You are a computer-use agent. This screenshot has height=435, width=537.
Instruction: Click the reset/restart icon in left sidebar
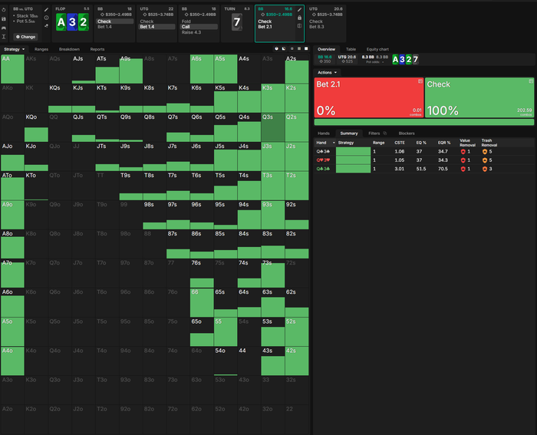4,10
